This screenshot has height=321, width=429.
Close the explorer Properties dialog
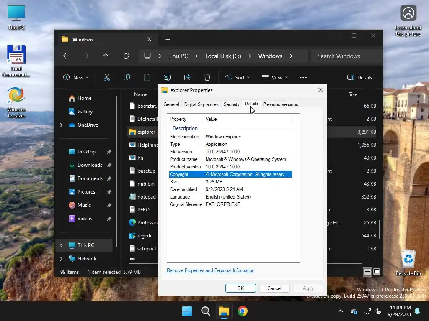tap(320, 90)
